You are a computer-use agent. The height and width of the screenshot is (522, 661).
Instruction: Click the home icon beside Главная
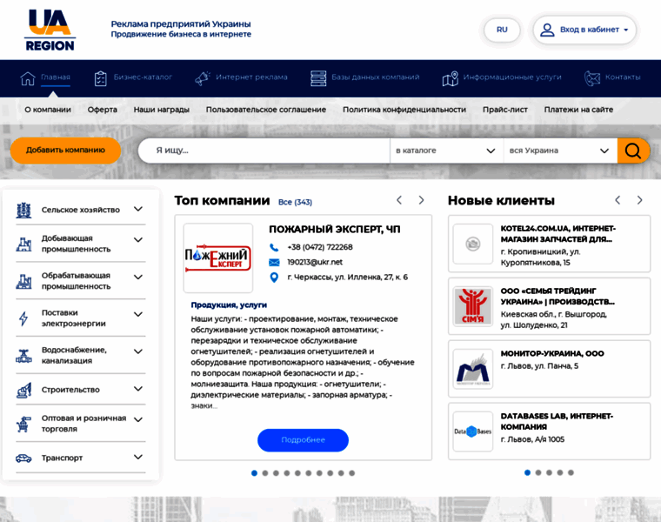28,78
